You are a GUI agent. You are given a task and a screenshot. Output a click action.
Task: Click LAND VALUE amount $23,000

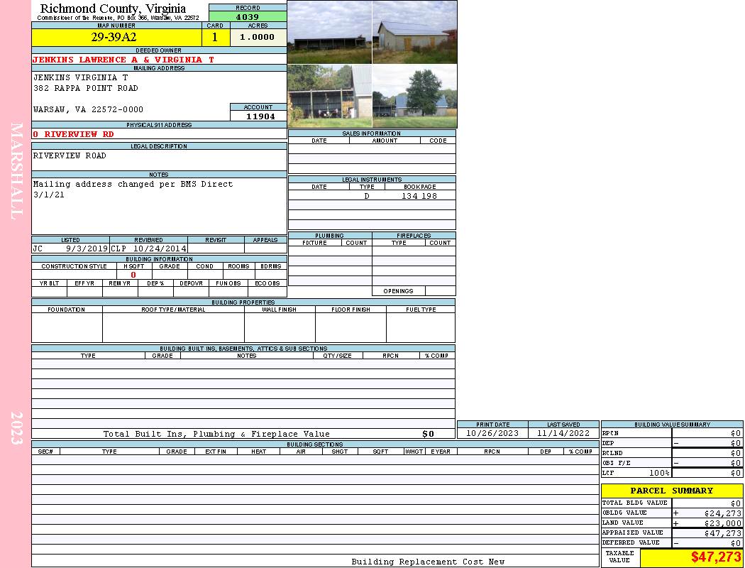click(723, 523)
